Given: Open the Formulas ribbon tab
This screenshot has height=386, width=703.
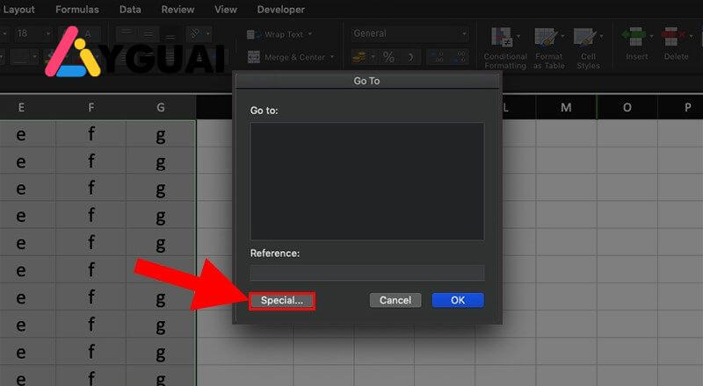Looking at the screenshot, I should (x=77, y=10).
